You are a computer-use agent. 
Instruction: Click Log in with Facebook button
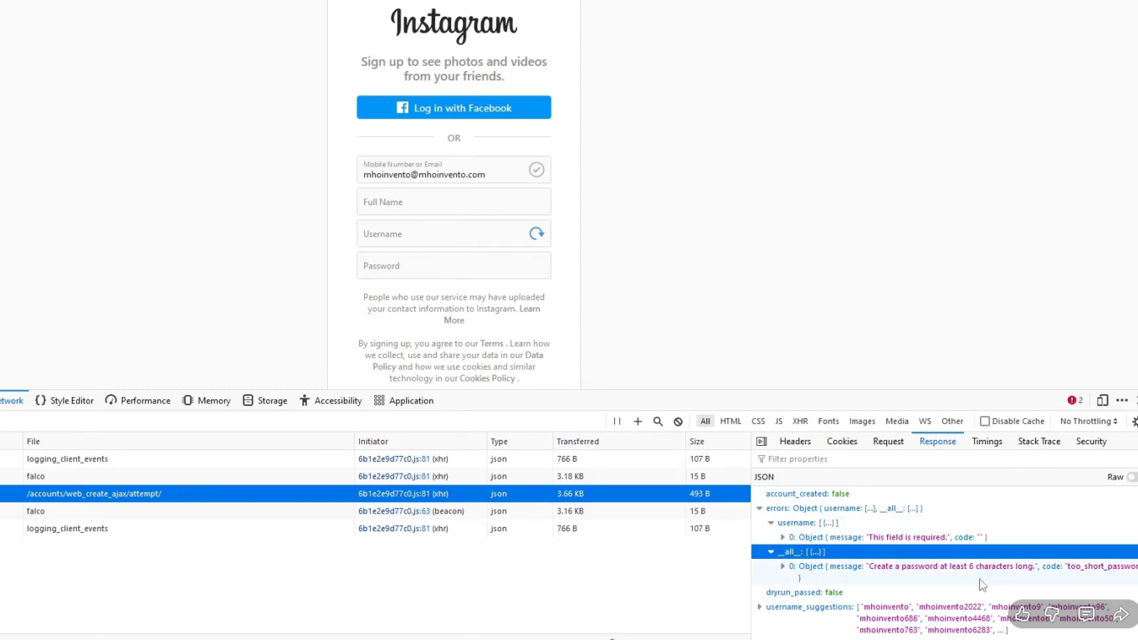(454, 108)
